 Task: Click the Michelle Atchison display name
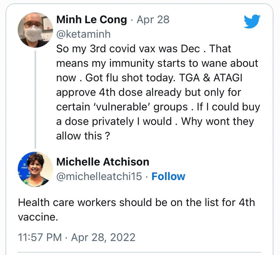click(x=103, y=162)
